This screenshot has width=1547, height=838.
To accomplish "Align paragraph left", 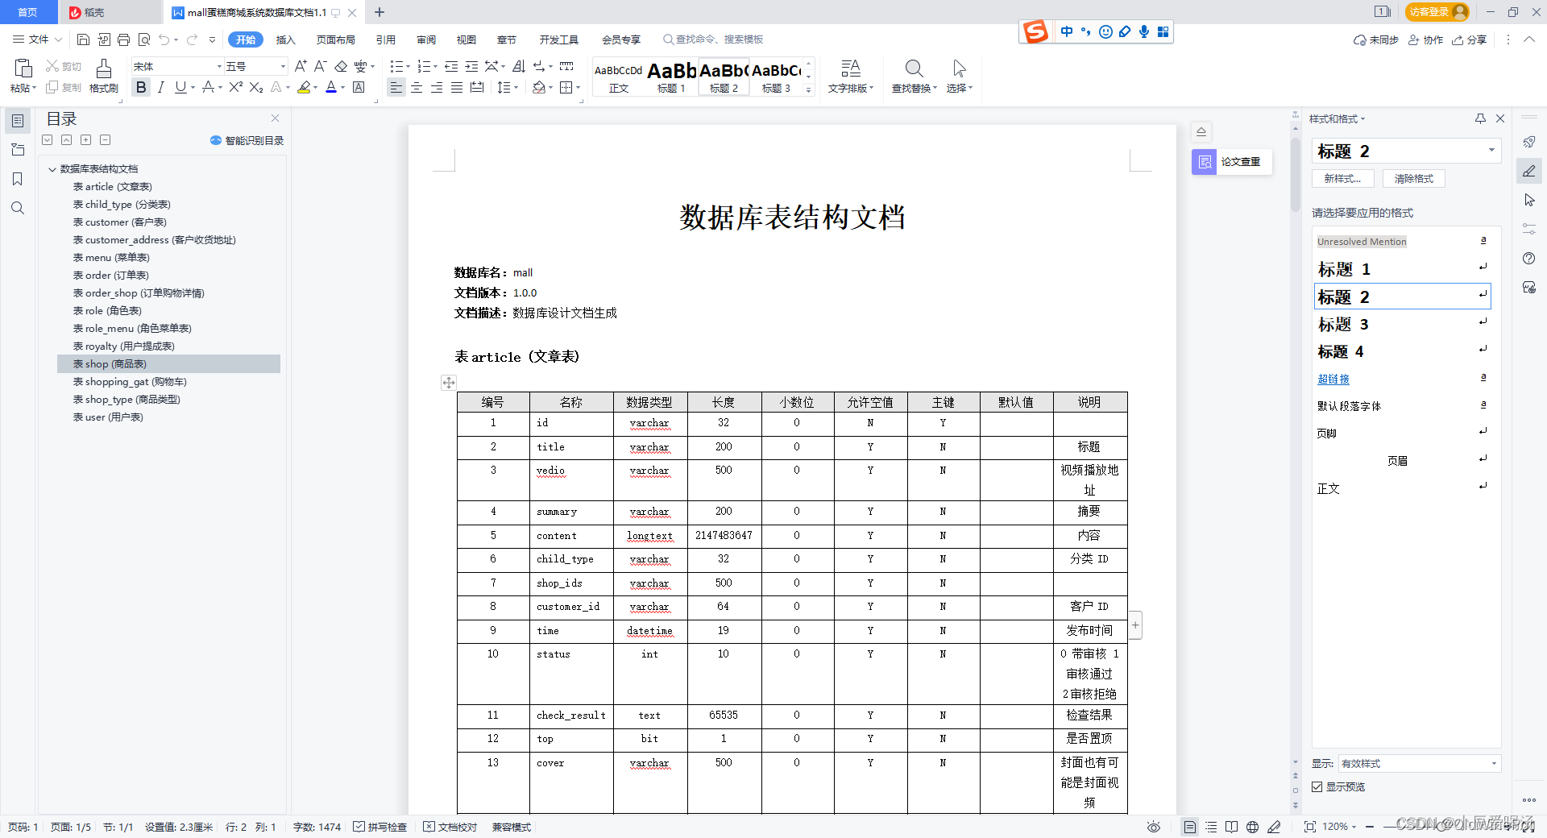I will (x=396, y=87).
